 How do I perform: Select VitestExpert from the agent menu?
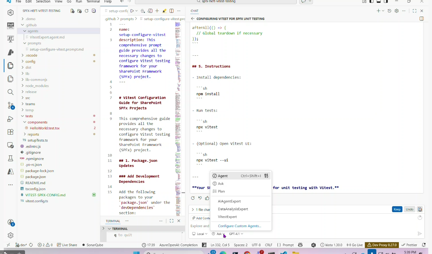pyautogui.click(x=227, y=217)
